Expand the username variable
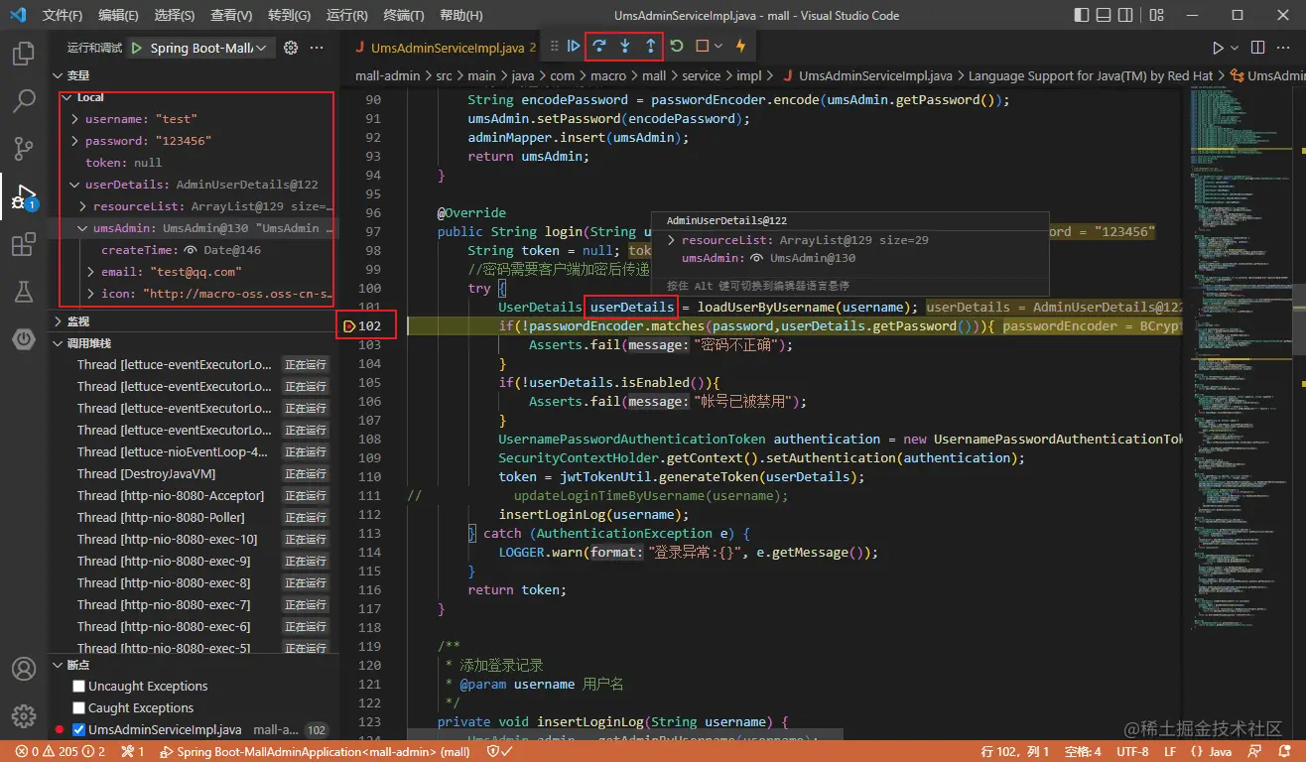 point(75,119)
